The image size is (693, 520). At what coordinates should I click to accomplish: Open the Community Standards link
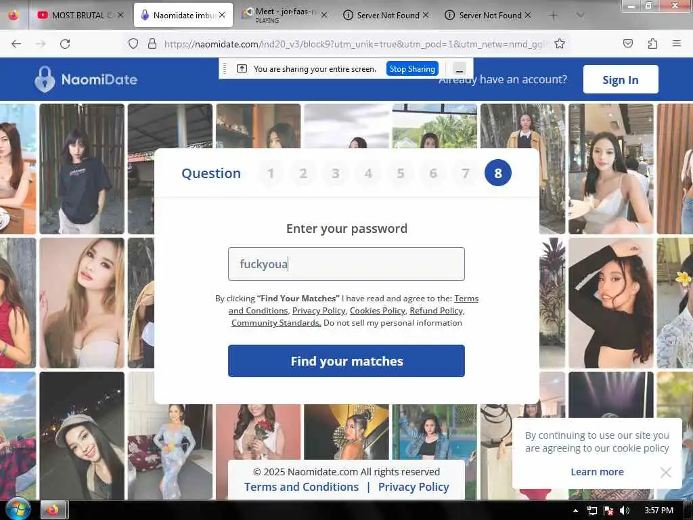(276, 323)
